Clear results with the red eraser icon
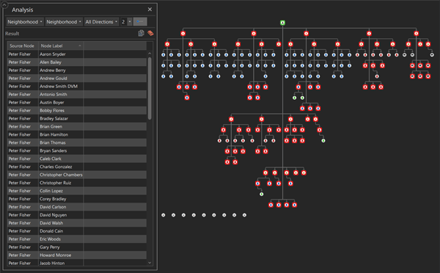Screen dimensions: 440x273 click(150, 33)
